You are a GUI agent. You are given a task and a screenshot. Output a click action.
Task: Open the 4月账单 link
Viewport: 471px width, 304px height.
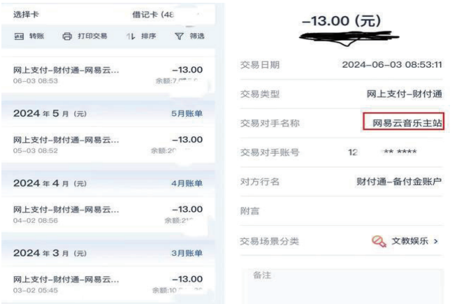pos(187,183)
